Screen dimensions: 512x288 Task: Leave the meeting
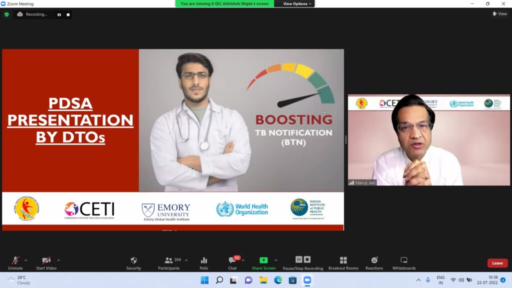[497, 263]
